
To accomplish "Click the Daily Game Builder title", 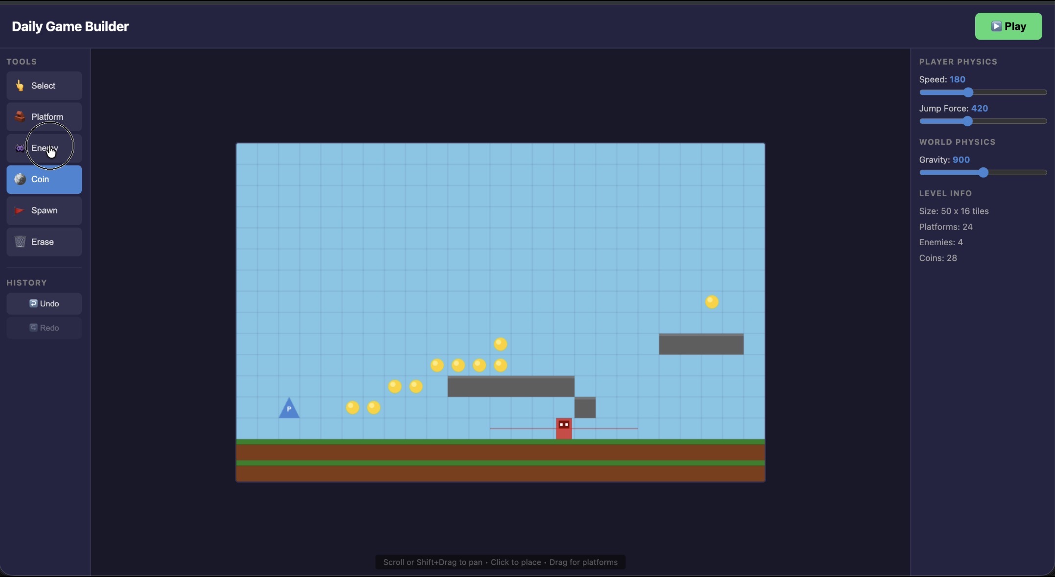I will pos(70,26).
